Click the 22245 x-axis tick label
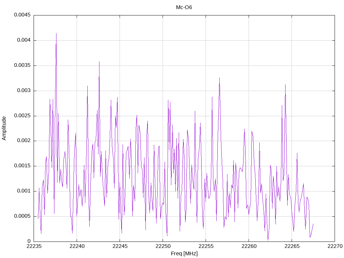The image size is (344, 258). (120, 246)
